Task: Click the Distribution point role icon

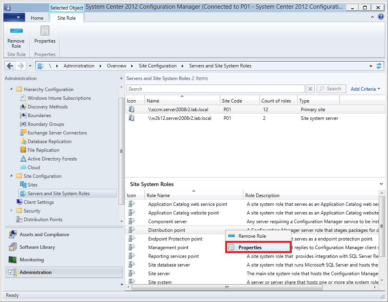Action: click(x=132, y=230)
